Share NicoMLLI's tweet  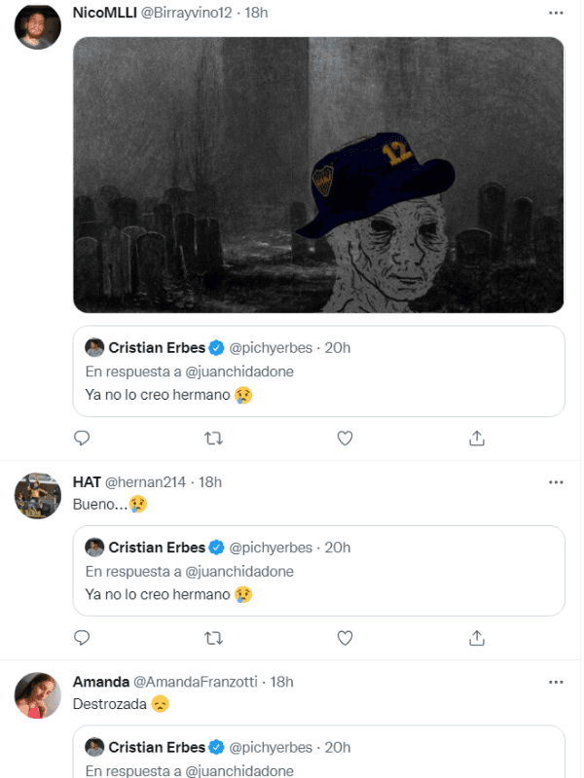[477, 439]
